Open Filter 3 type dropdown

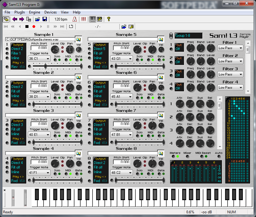(230, 74)
